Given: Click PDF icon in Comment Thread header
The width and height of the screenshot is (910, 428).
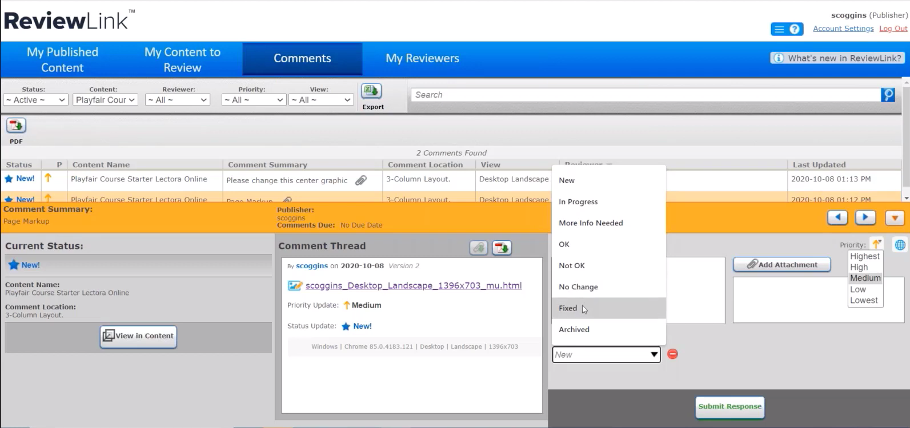Looking at the screenshot, I should 502,248.
